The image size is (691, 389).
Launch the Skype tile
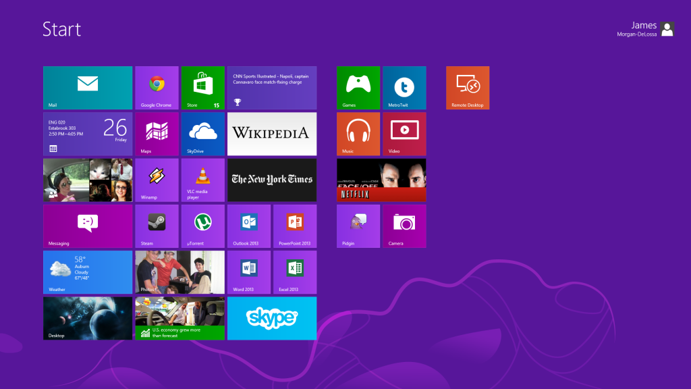(x=272, y=319)
